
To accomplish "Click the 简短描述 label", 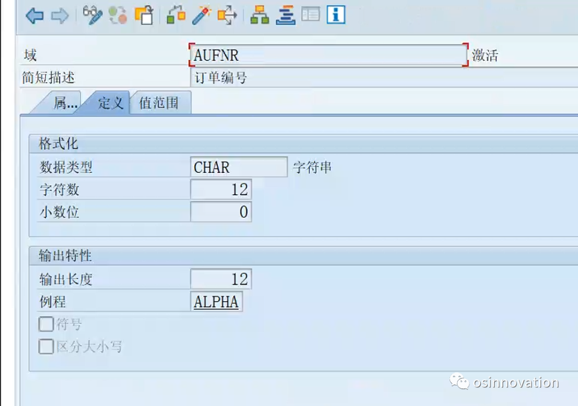I will (x=48, y=78).
